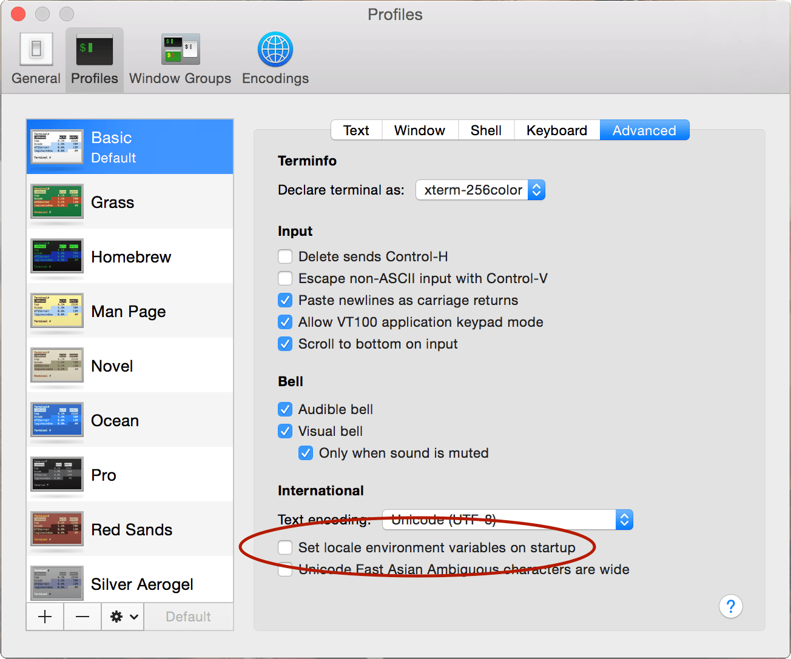Select the Silver Aerogel profile
The width and height of the screenshot is (791, 659).
point(141,584)
